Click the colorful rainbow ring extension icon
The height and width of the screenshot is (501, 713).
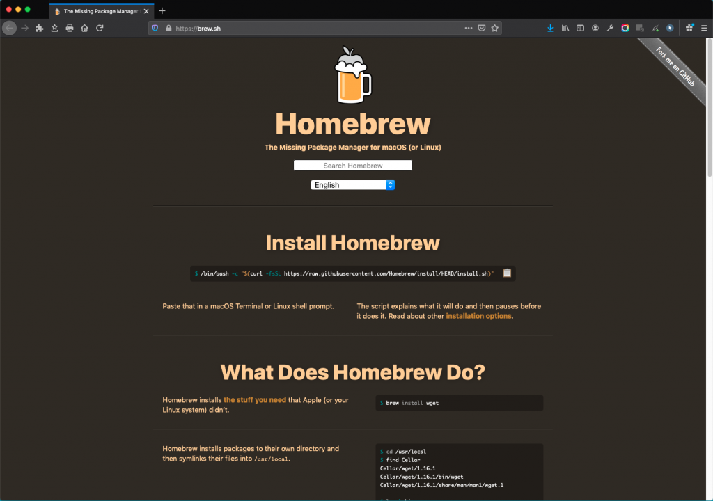click(x=625, y=29)
